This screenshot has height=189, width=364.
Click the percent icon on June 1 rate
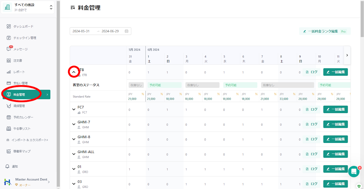click(162, 94)
